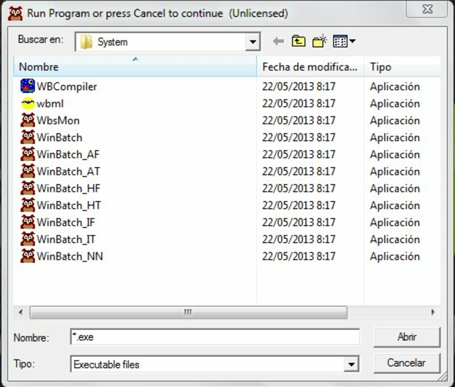Select the WBCompiler file name

tap(67, 86)
